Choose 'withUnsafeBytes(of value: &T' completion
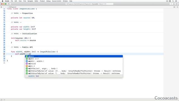Image resolution: width=179 pixels, height=101 pixels. pyautogui.click(x=74, y=71)
